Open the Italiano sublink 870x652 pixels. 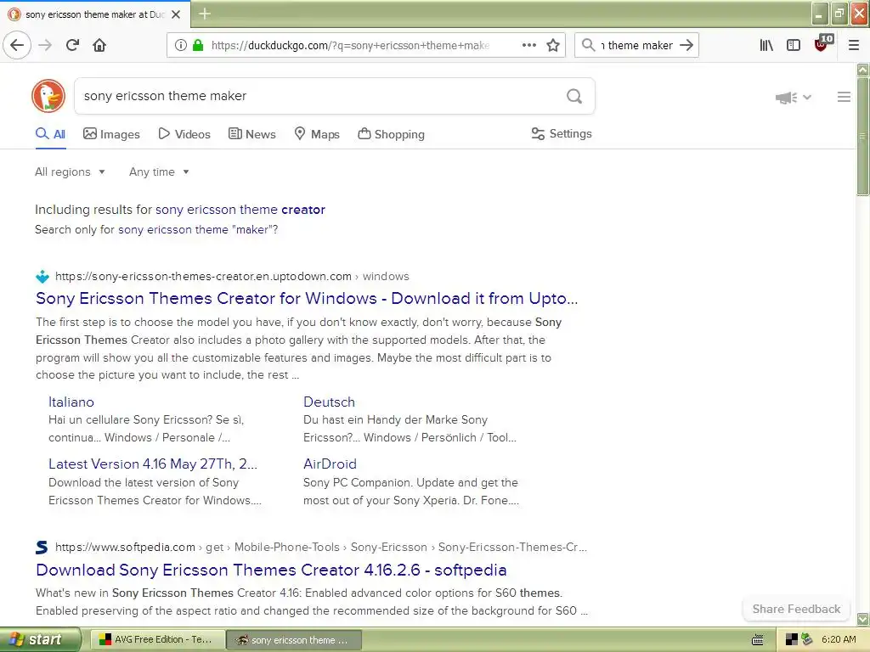point(71,402)
